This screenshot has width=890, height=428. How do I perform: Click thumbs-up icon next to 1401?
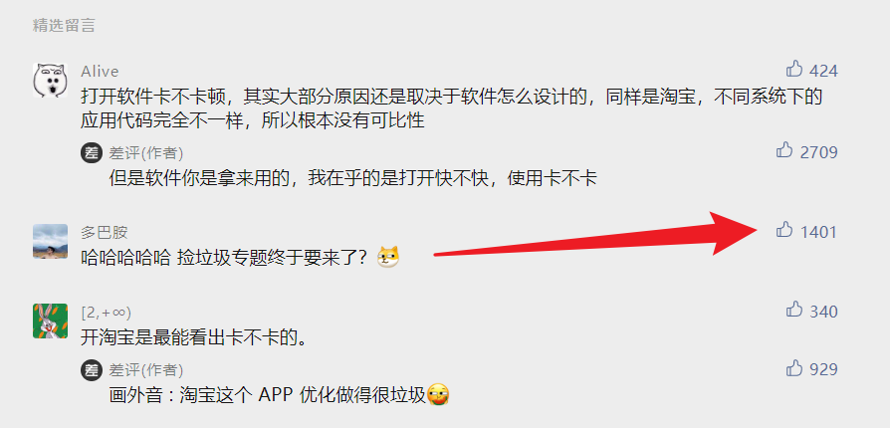coord(784,230)
